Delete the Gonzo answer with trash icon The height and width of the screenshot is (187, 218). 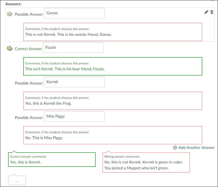pyautogui.click(x=212, y=12)
